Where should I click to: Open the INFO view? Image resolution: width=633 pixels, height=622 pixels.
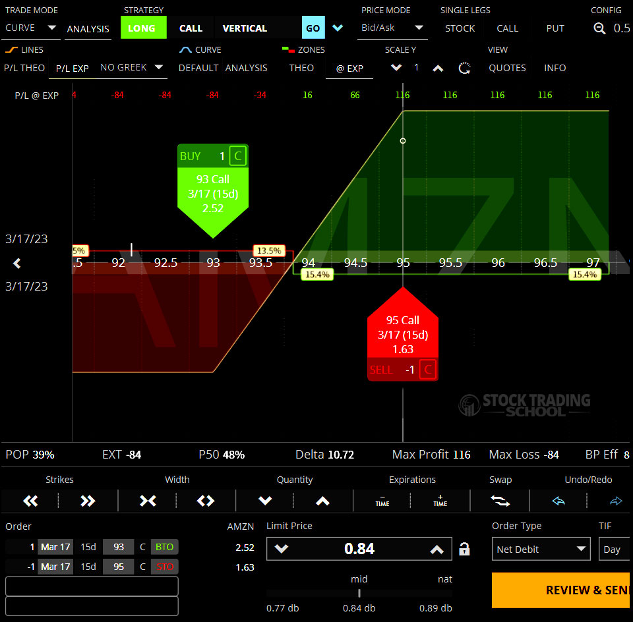pos(555,68)
